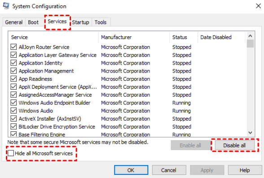Click the scroll down arrow in services list

click(x=250, y=133)
